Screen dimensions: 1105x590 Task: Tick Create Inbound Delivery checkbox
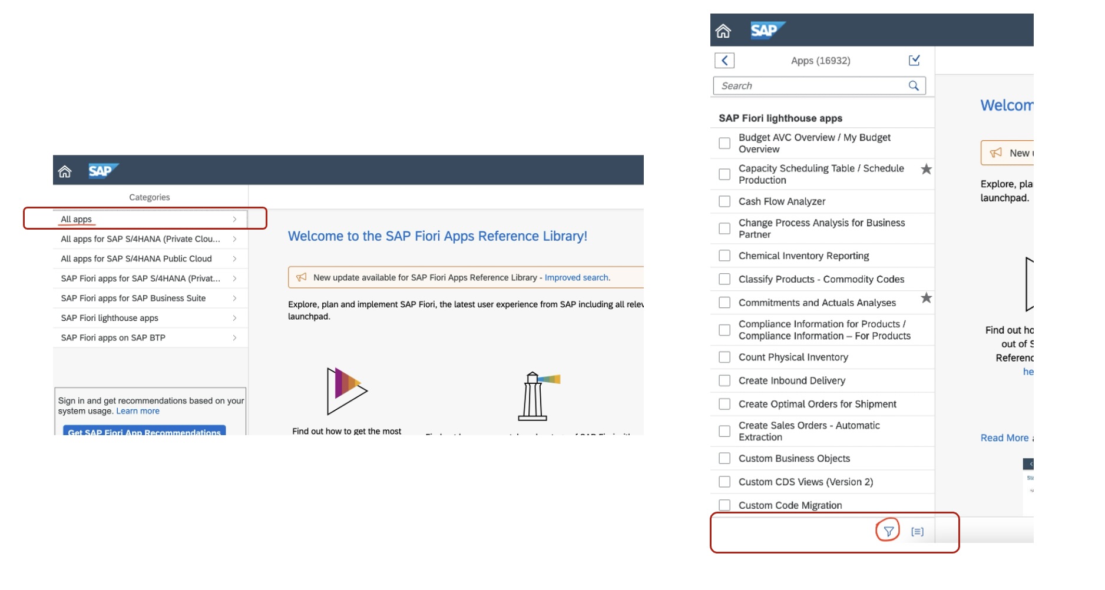[x=724, y=380]
